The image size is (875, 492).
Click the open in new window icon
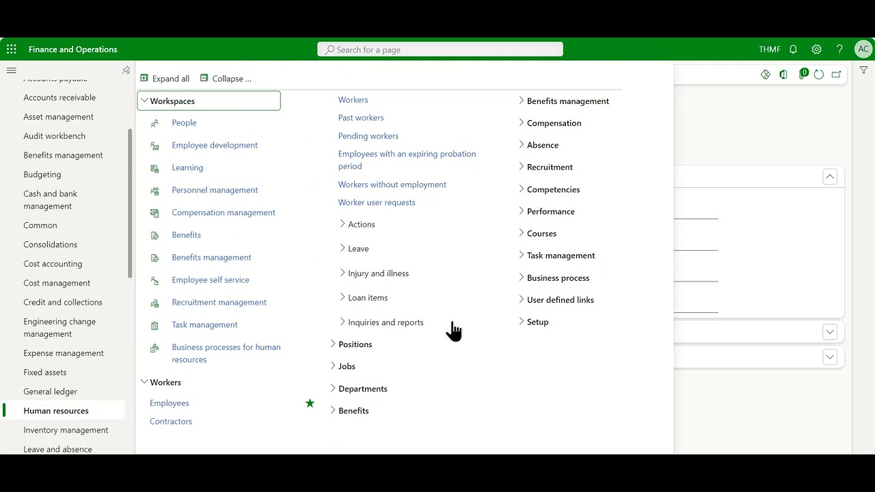(836, 74)
